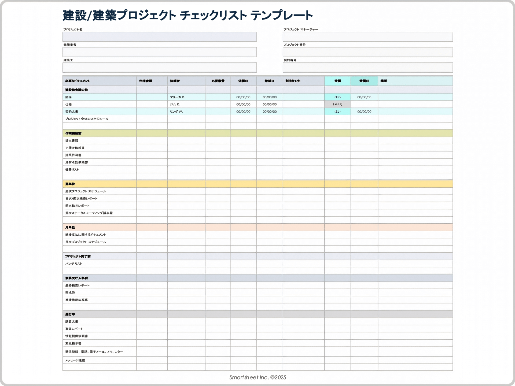Click the 契約番号 input field
The height and width of the screenshot is (386, 515).
[367, 67]
